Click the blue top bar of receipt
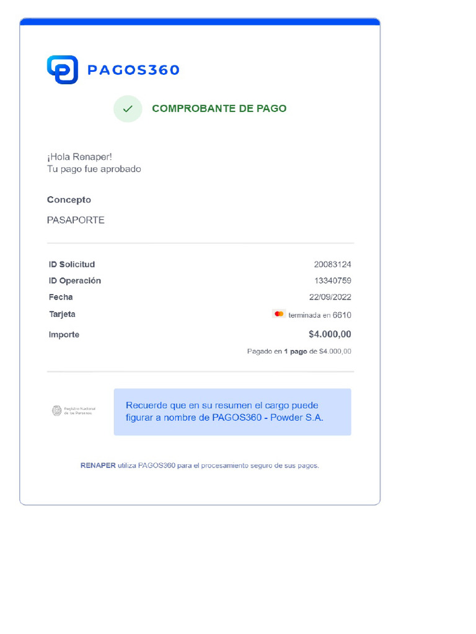 [x=200, y=22]
